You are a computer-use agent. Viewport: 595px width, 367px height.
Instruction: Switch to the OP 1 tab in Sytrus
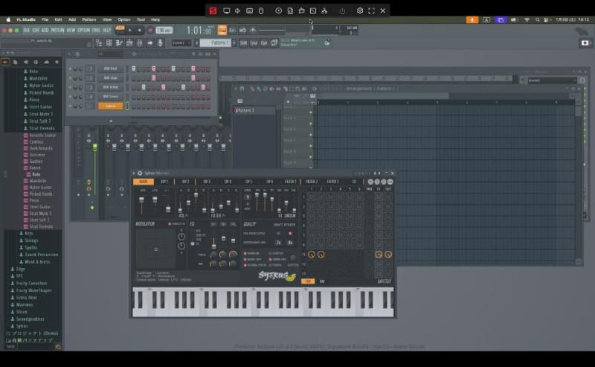tap(164, 182)
